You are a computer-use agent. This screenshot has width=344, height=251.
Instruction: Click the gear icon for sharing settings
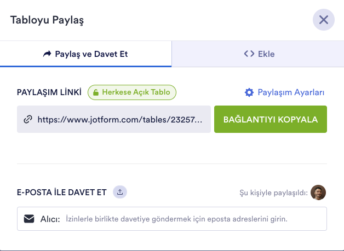point(249,92)
